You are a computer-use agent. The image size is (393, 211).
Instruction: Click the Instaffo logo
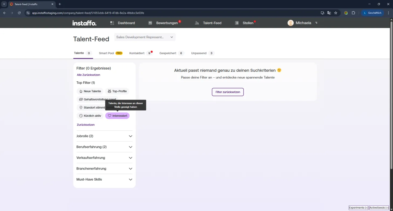pos(84,23)
